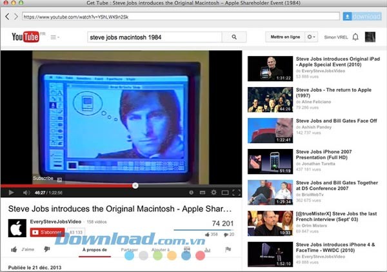Open the iPad 2010 video thumbnail

[270, 68]
